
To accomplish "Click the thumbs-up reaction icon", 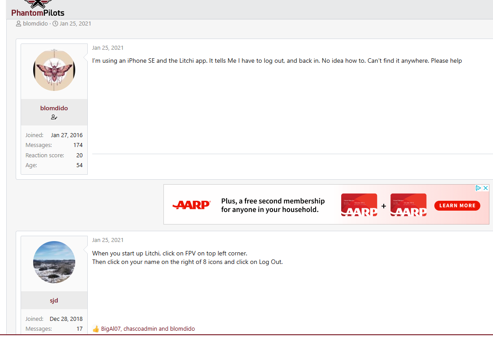I will (x=95, y=329).
